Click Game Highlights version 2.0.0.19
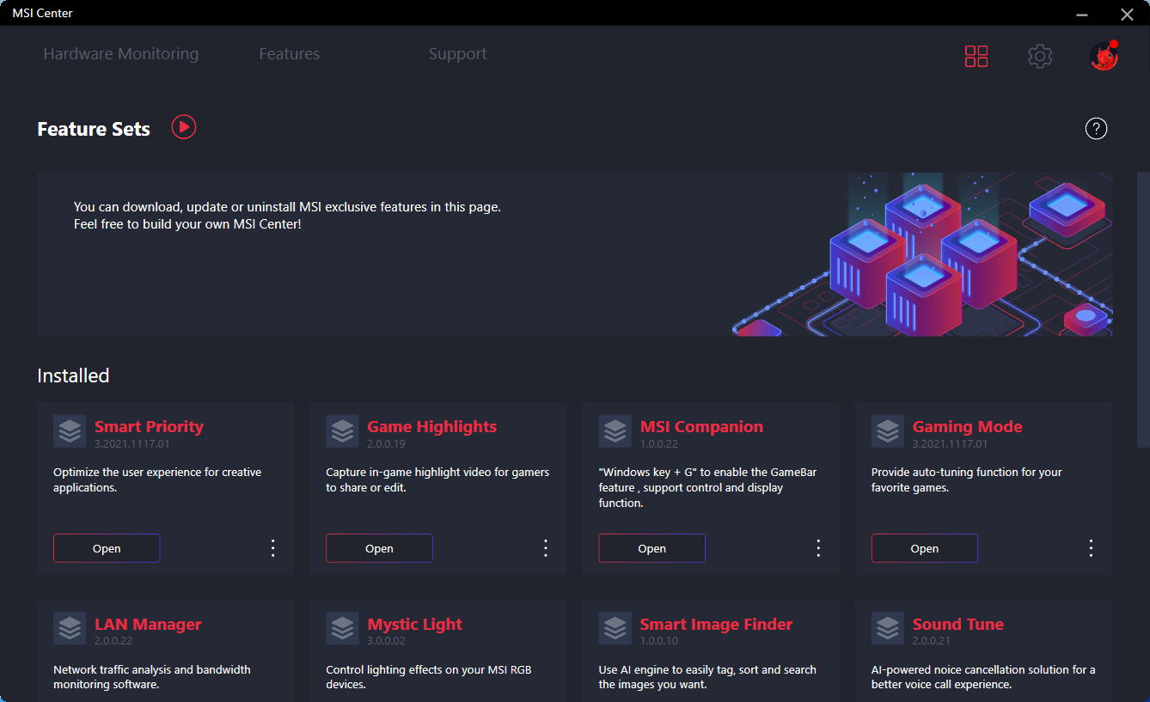Image resolution: width=1150 pixels, height=702 pixels. pos(387,444)
